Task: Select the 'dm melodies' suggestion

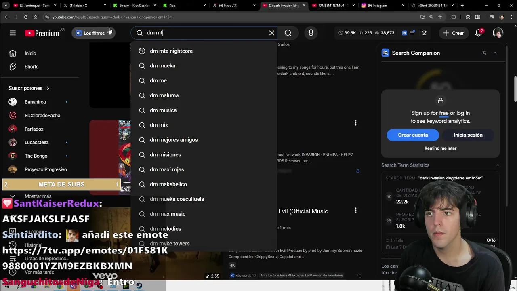Action: pos(204,229)
